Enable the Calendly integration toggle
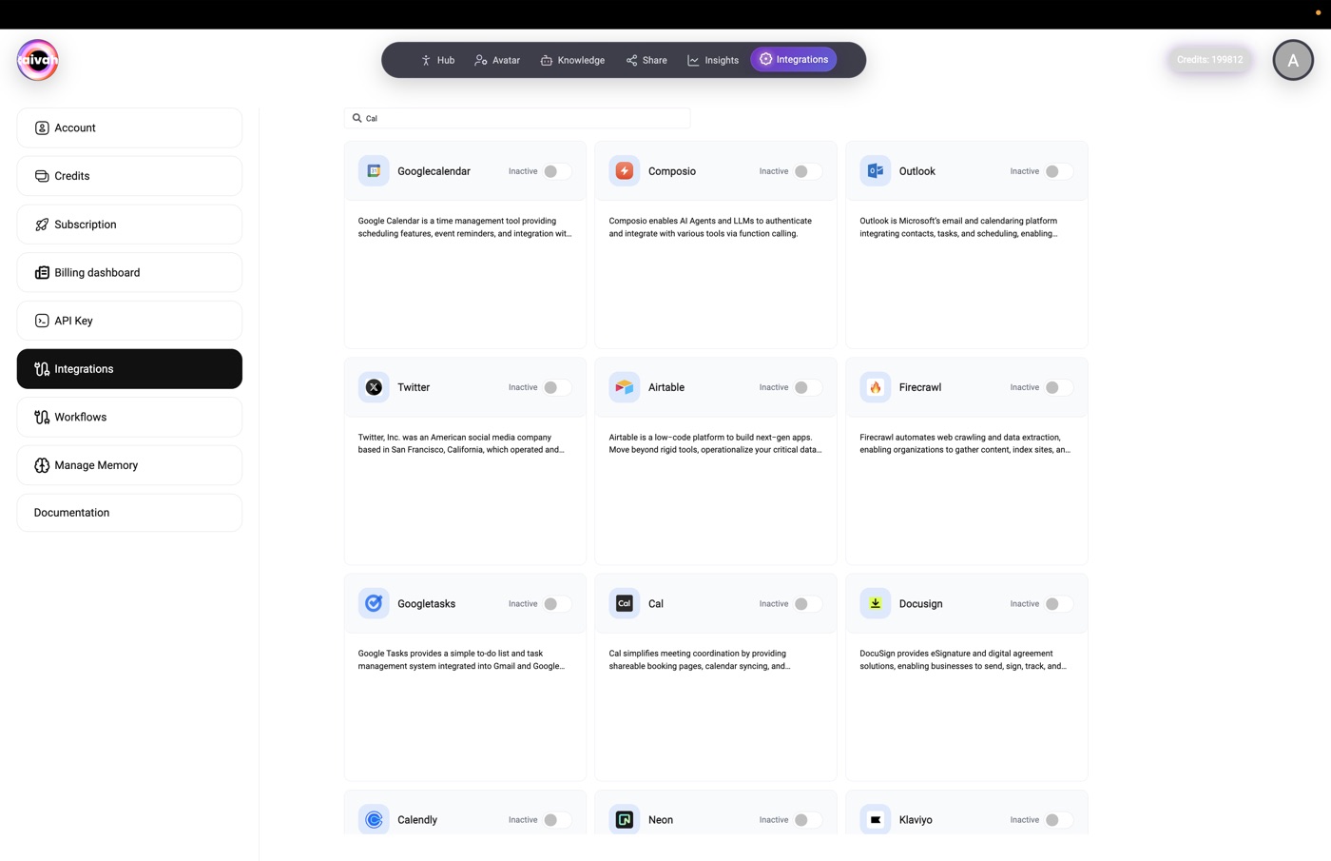 click(x=557, y=820)
